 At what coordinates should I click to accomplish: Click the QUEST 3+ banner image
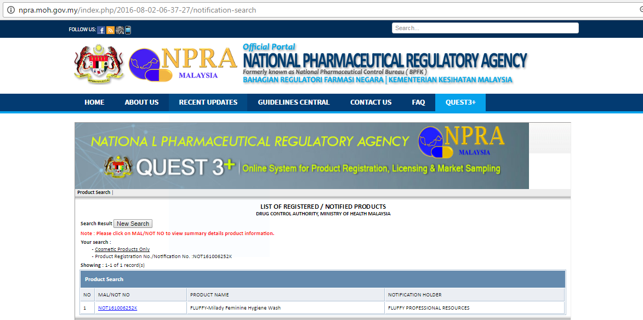pos(302,156)
